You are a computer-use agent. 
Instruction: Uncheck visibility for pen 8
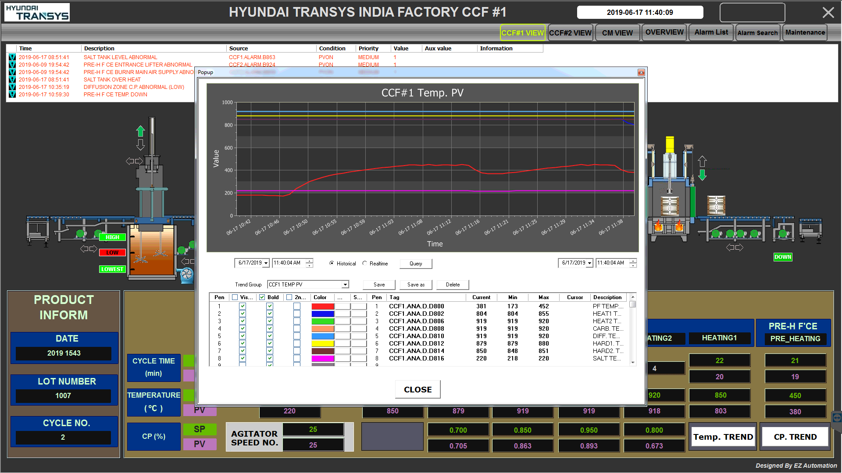(x=243, y=358)
